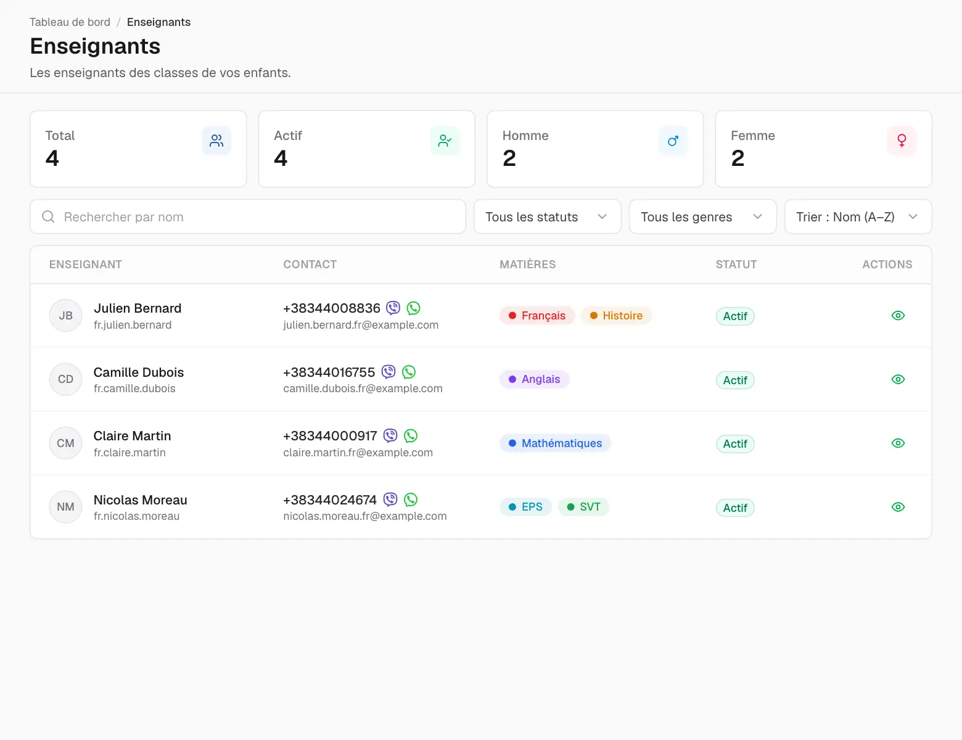Viewport: 962px width, 740px height.
Task: Click the Actif user-check icon
Action: tap(445, 141)
